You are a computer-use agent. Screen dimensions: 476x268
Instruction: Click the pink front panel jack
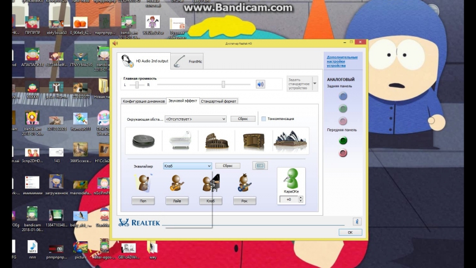coord(343,153)
